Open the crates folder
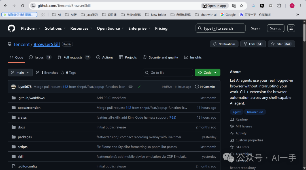Image resolution: width=306 pixels, height=170 pixels. (22, 117)
